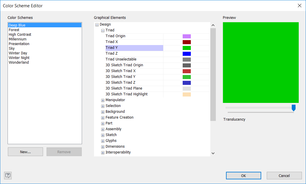The width and height of the screenshot is (306, 184).
Task: Collapse the Design tree node
Action: pyautogui.click(x=97, y=25)
